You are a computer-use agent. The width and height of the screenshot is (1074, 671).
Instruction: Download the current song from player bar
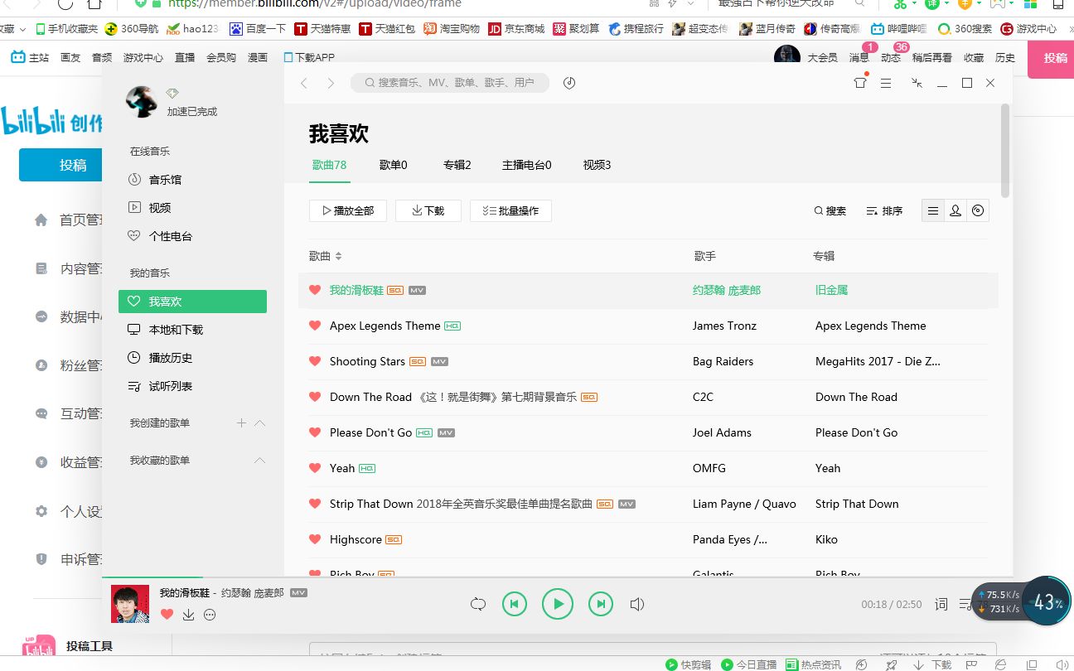(188, 615)
